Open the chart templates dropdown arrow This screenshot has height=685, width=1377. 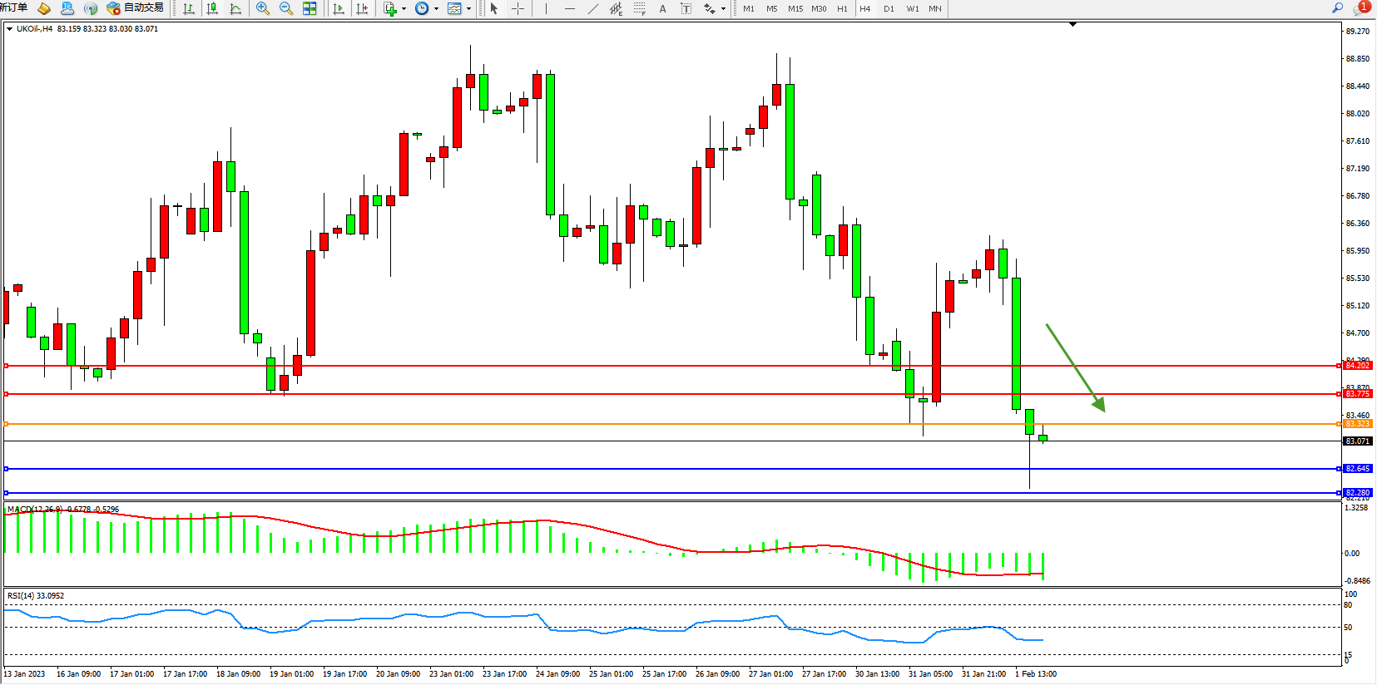click(468, 9)
